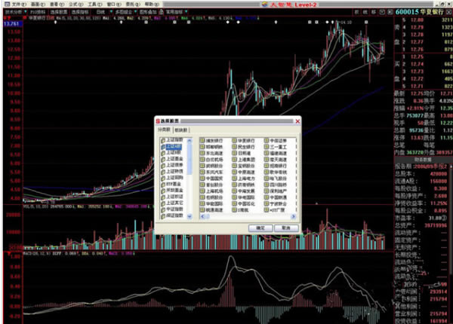Click the stock icon for 东北高速
The height and width of the screenshot is (324, 453).
[202, 153]
